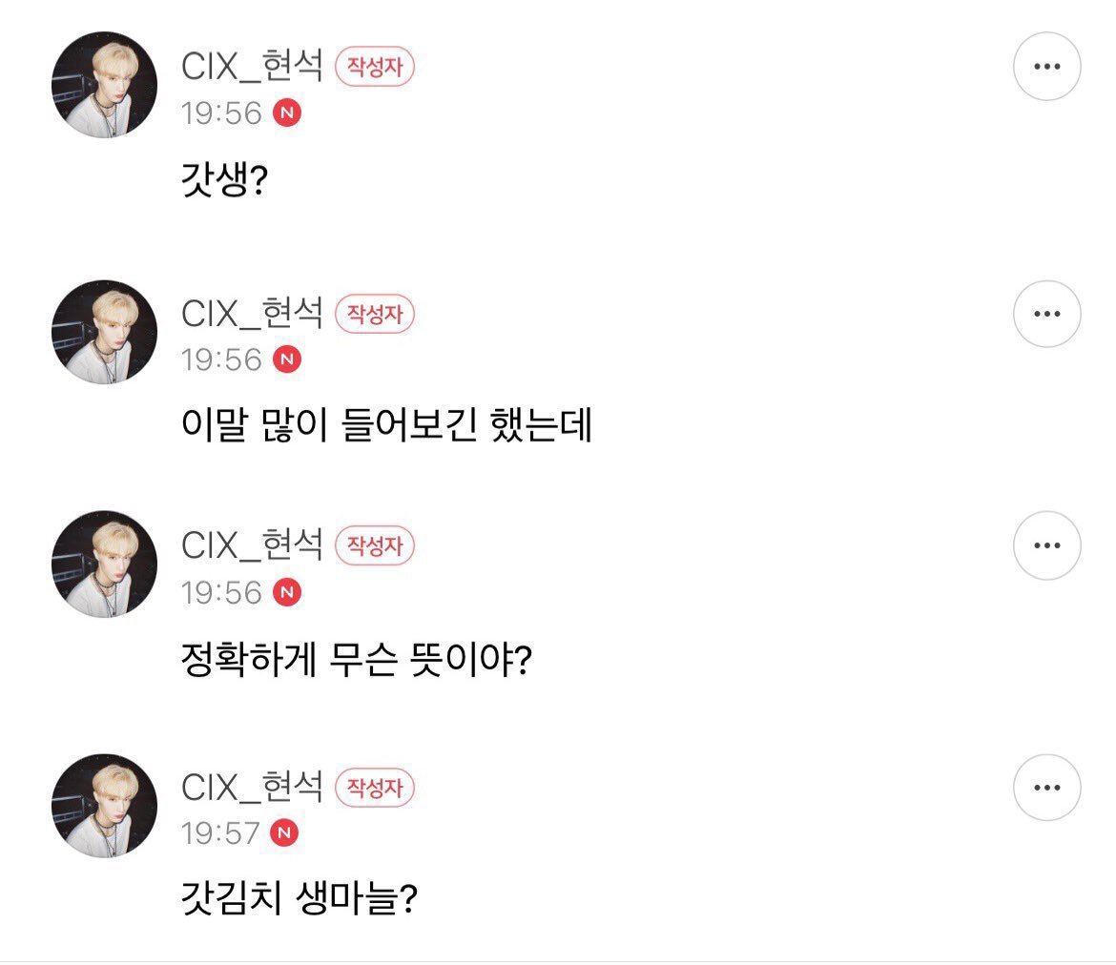Click the avatar beside the "정확하게 무슨 뜻이야?" comment

pyautogui.click(x=104, y=564)
